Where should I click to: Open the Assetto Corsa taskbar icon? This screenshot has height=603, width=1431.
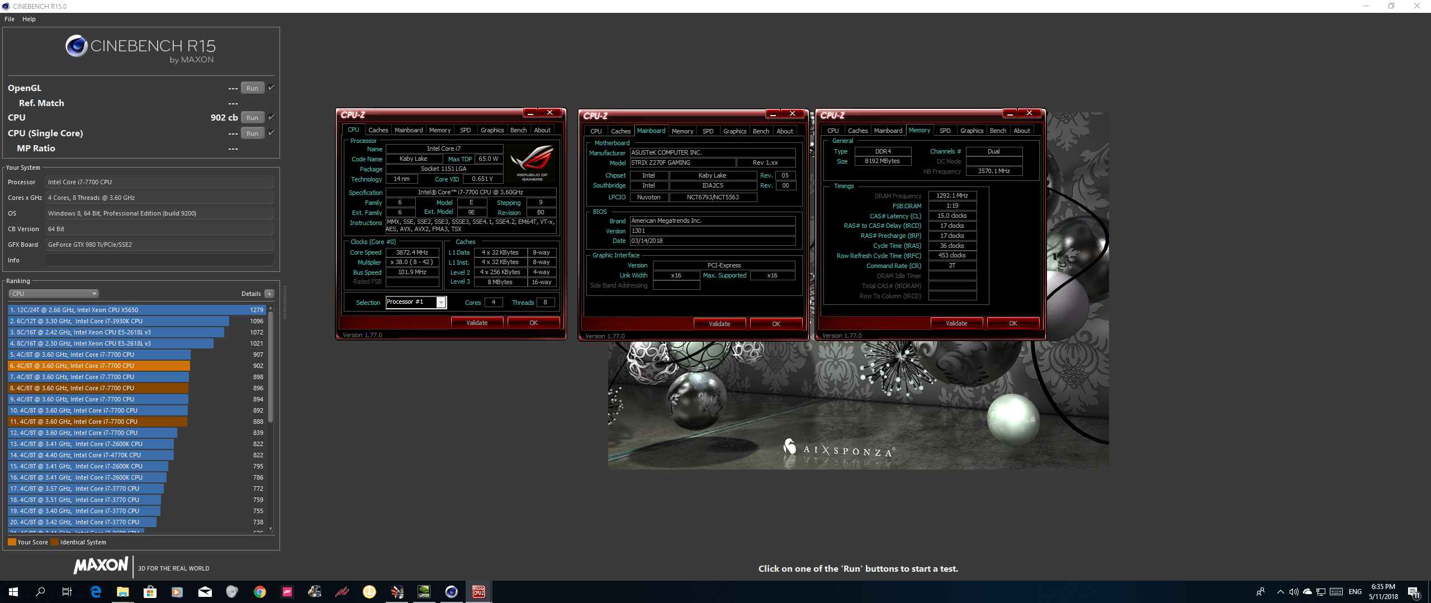click(342, 592)
